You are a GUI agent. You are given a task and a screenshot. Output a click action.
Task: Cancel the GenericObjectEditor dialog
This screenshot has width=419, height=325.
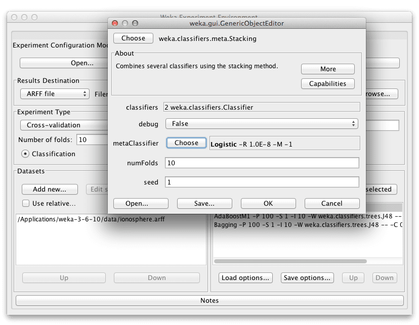[332, 203]
